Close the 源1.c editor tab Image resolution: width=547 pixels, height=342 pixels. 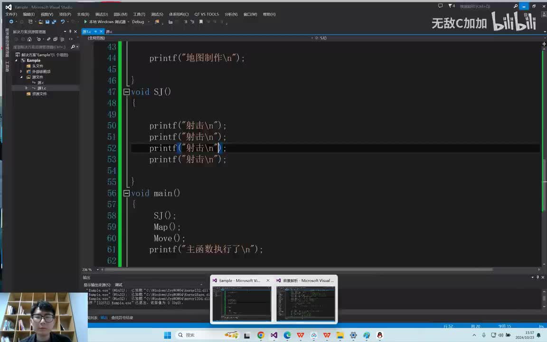point(101,31)
